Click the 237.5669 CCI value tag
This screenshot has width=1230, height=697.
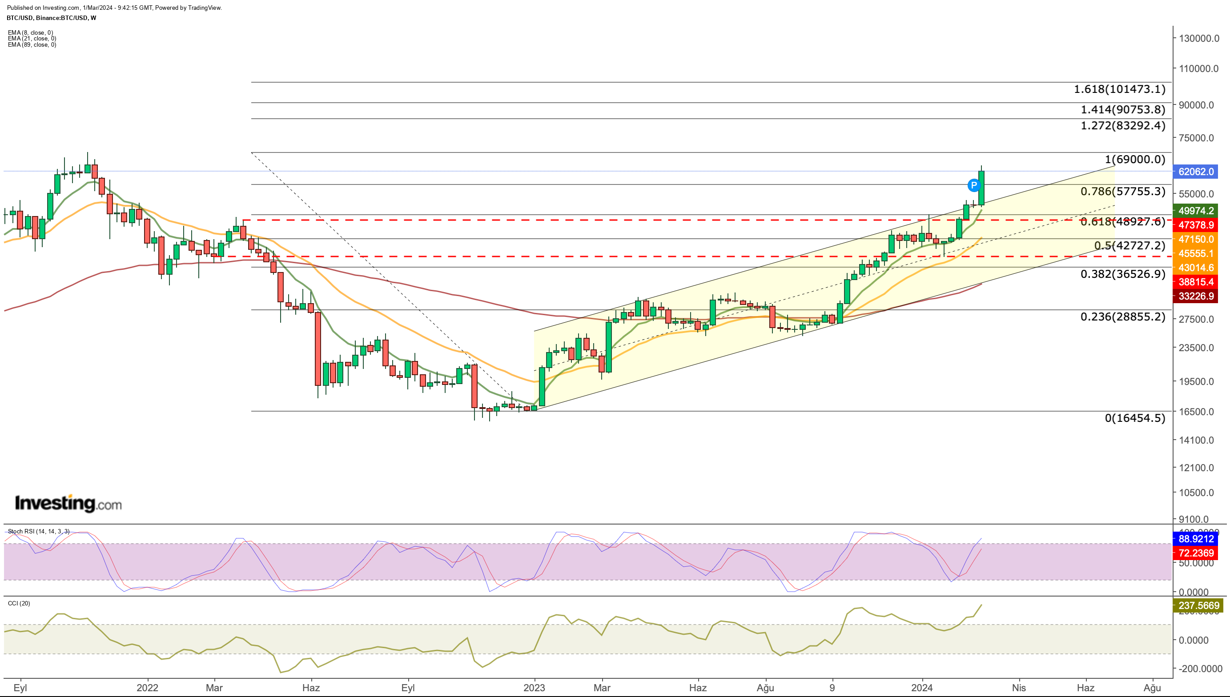[x=1198, y=605]
